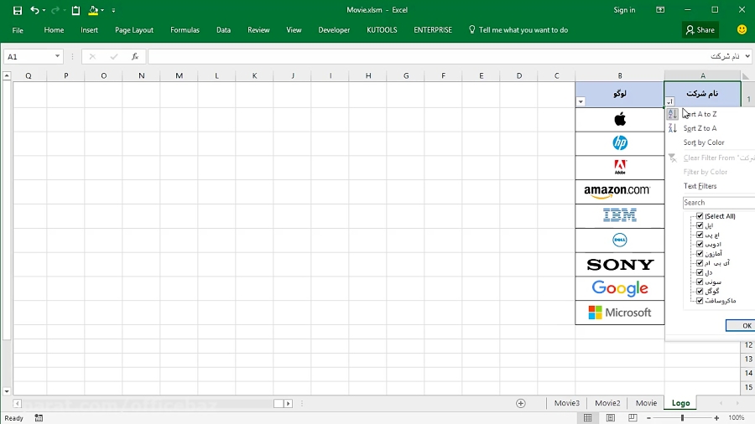Uncheck the گوگل filter checkbox
Screen dimensions: 755x424
click(x=700, y=291)
